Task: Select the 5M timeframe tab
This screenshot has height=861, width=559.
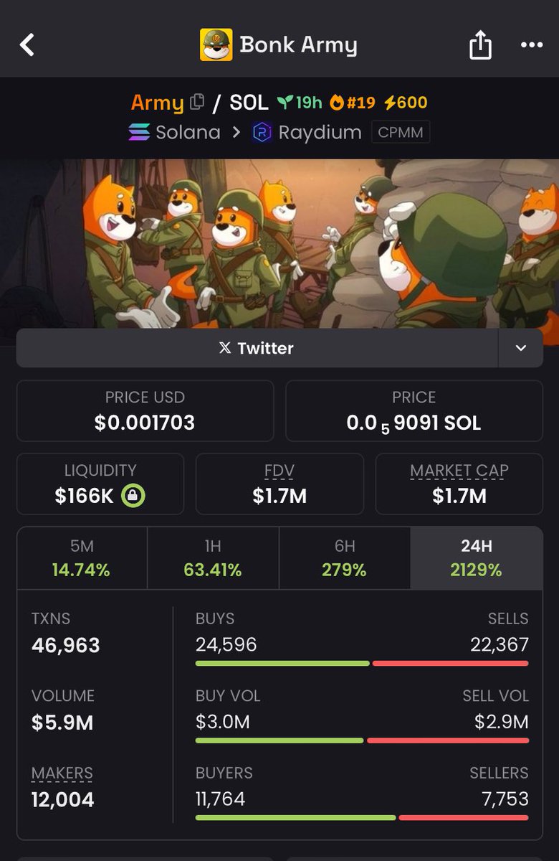Action: (82, 558)
